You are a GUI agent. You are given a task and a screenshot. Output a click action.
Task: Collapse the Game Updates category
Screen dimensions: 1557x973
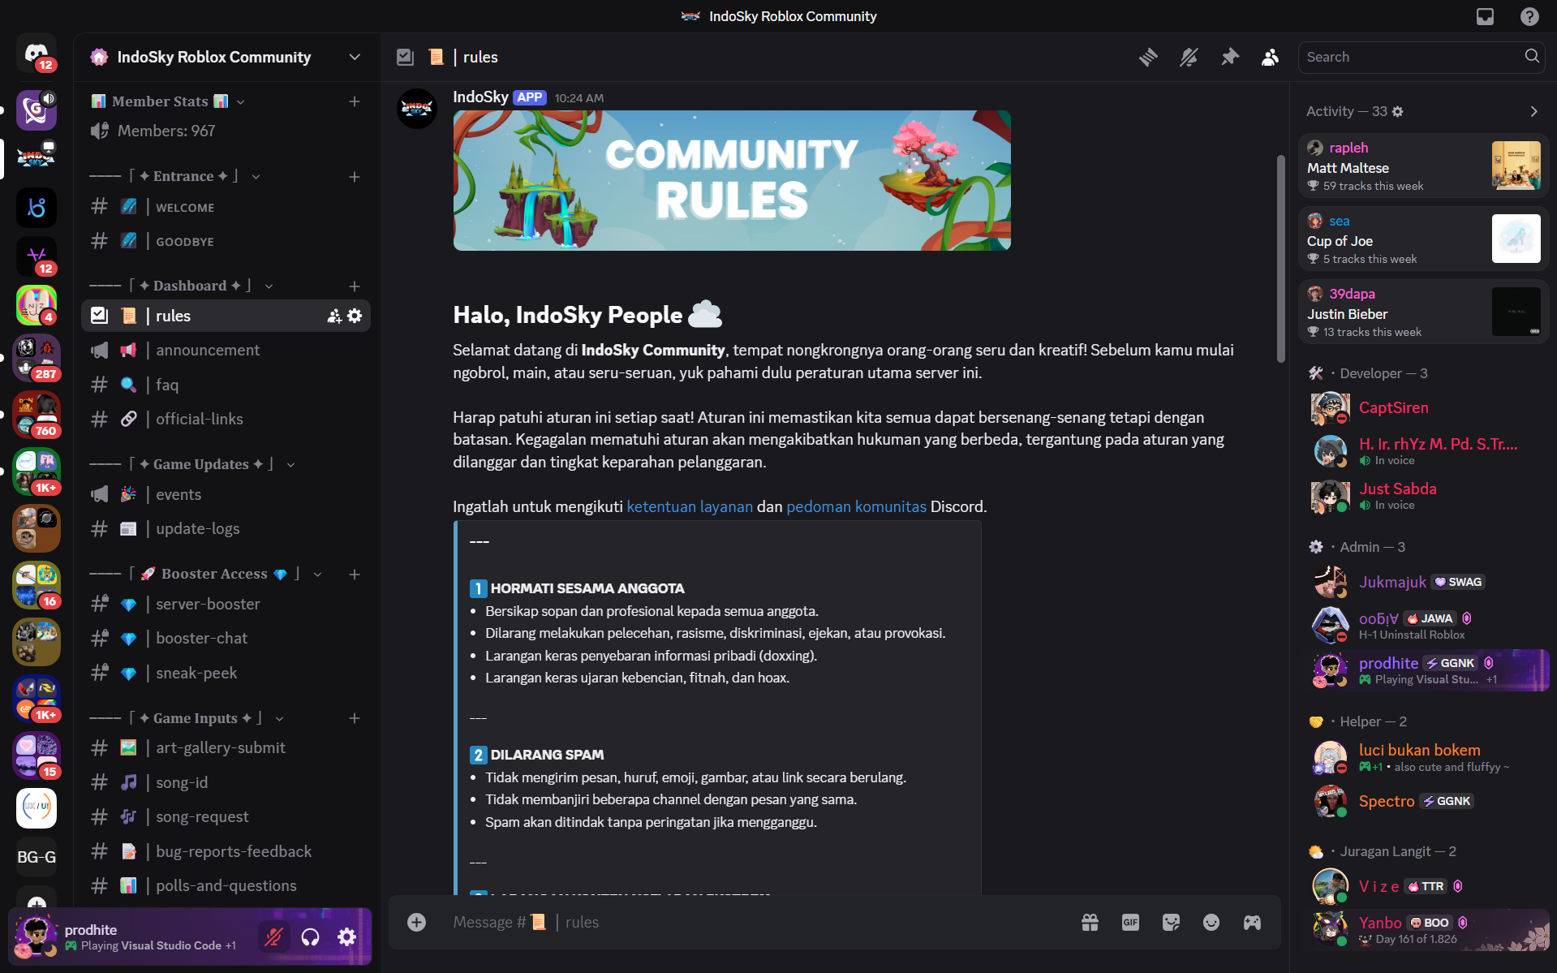192,464
